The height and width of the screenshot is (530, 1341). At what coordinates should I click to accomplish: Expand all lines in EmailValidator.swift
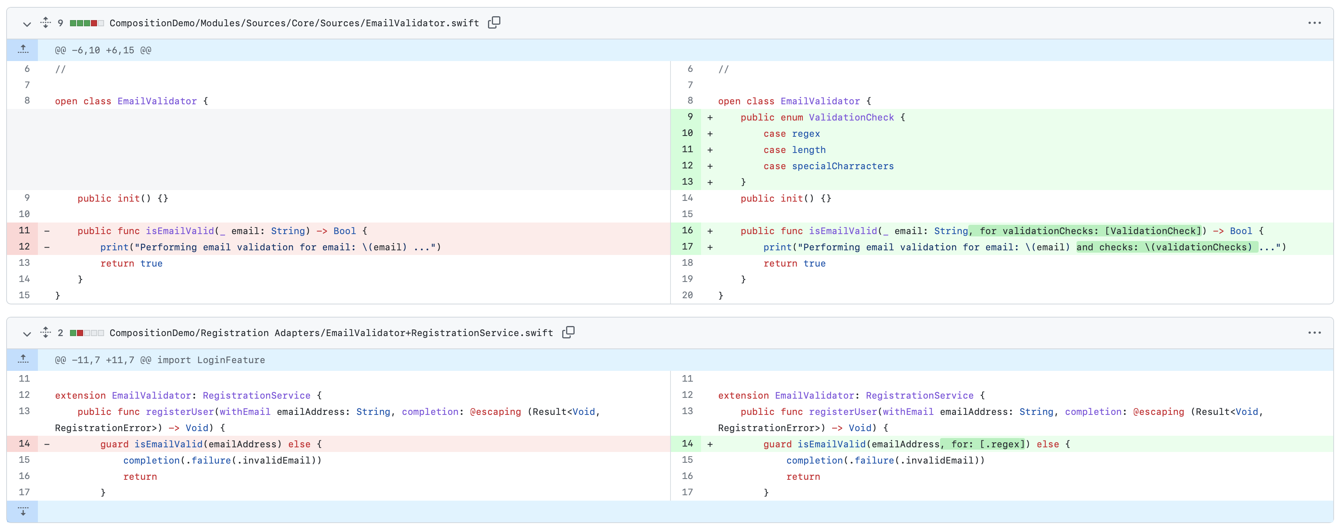46,23
